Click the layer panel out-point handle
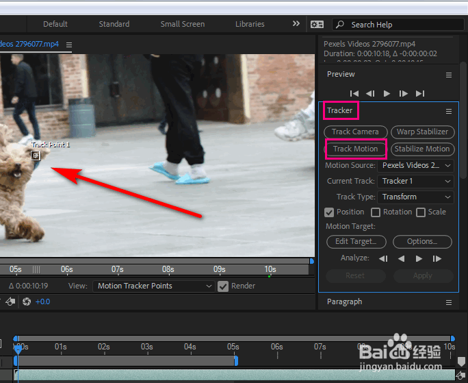 pos(312,261)
